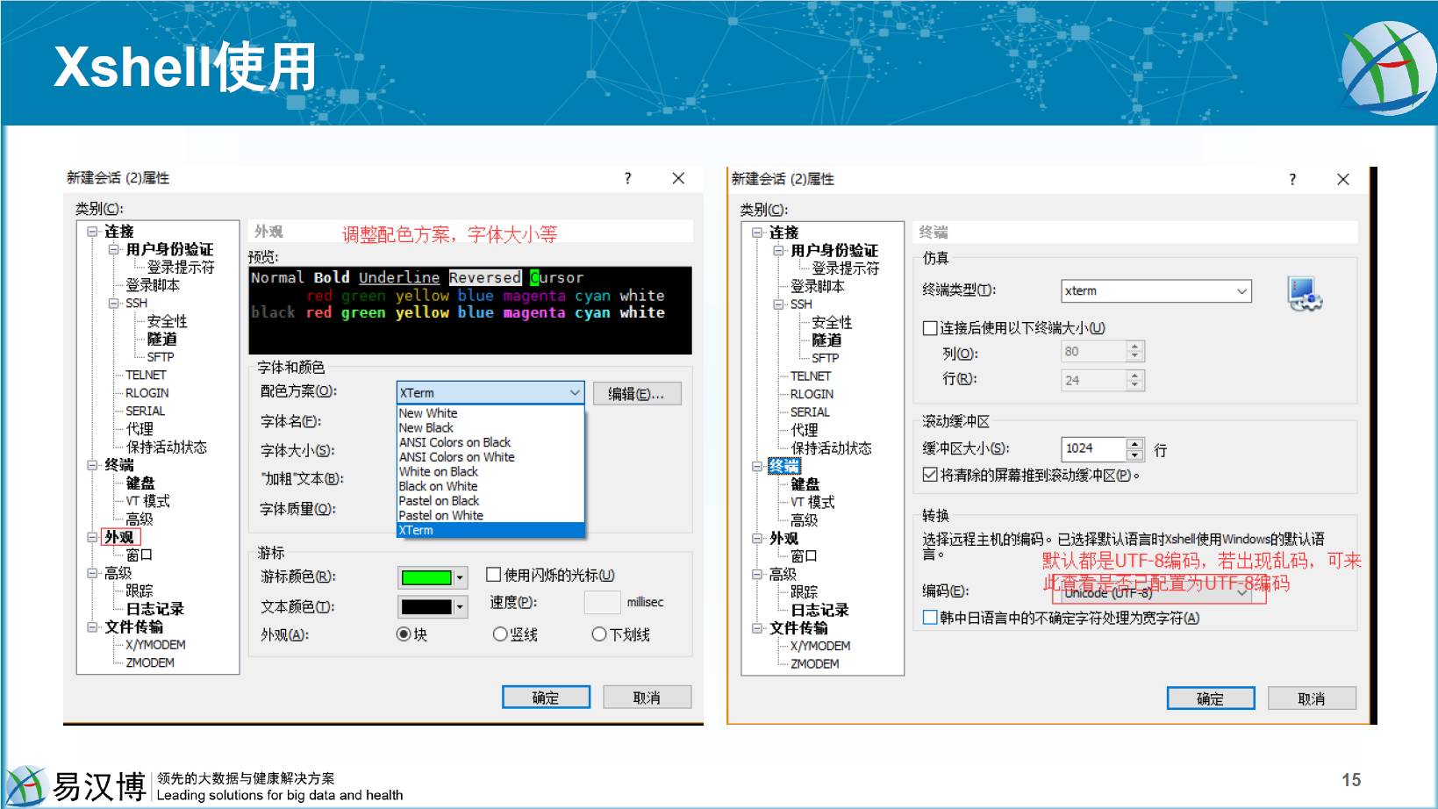Click 确定 in left dialog
Screen dimensions: 1438x809
(546, 698)
